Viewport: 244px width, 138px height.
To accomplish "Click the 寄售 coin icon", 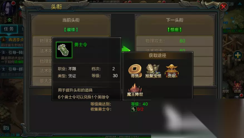I will tap(135, 71).
